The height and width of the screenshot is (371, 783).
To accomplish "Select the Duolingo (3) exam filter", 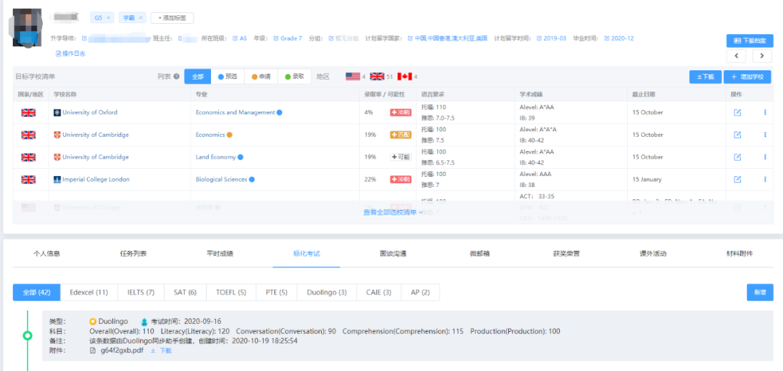I will coord(326,293).
